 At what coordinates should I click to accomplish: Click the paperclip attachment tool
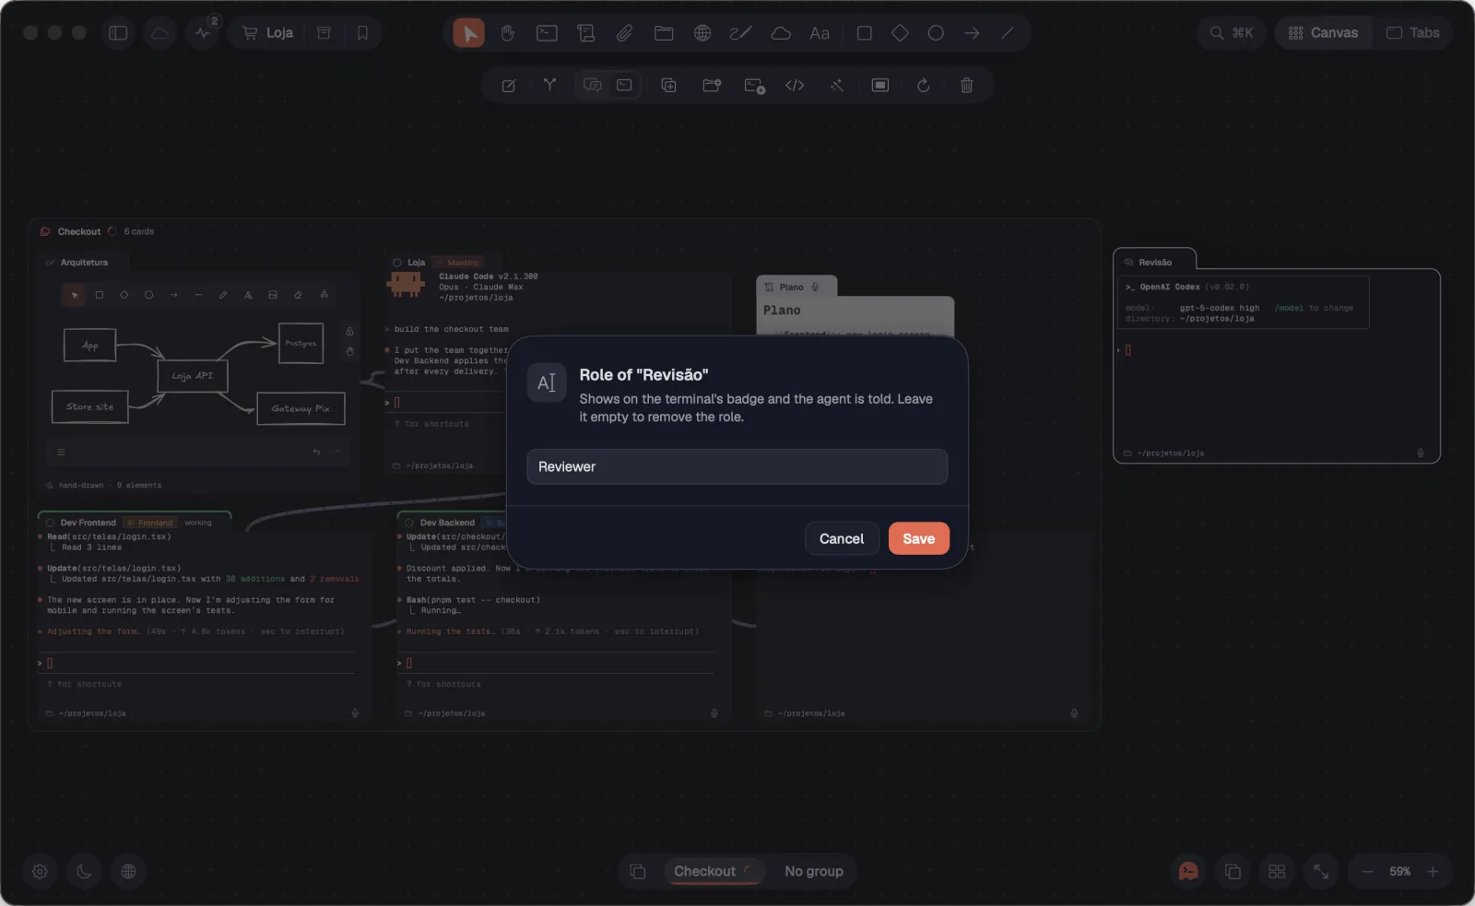click(625, 33)
